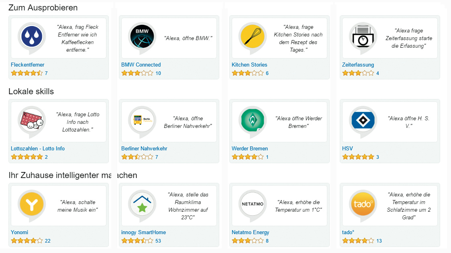Open the BMW Connected skill icon

coord(141,36)
